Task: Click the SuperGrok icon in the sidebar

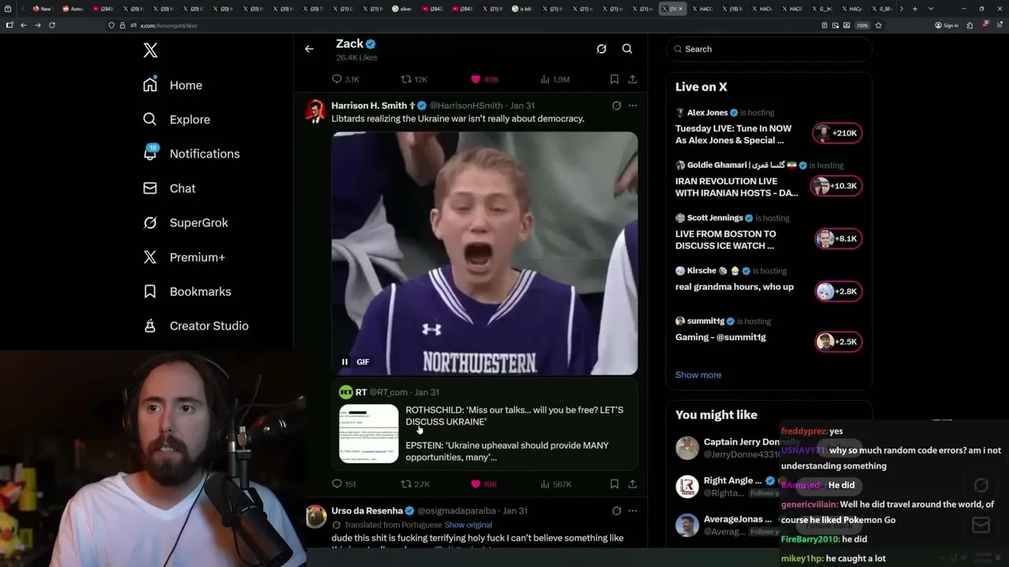Action: pos(150,223)
